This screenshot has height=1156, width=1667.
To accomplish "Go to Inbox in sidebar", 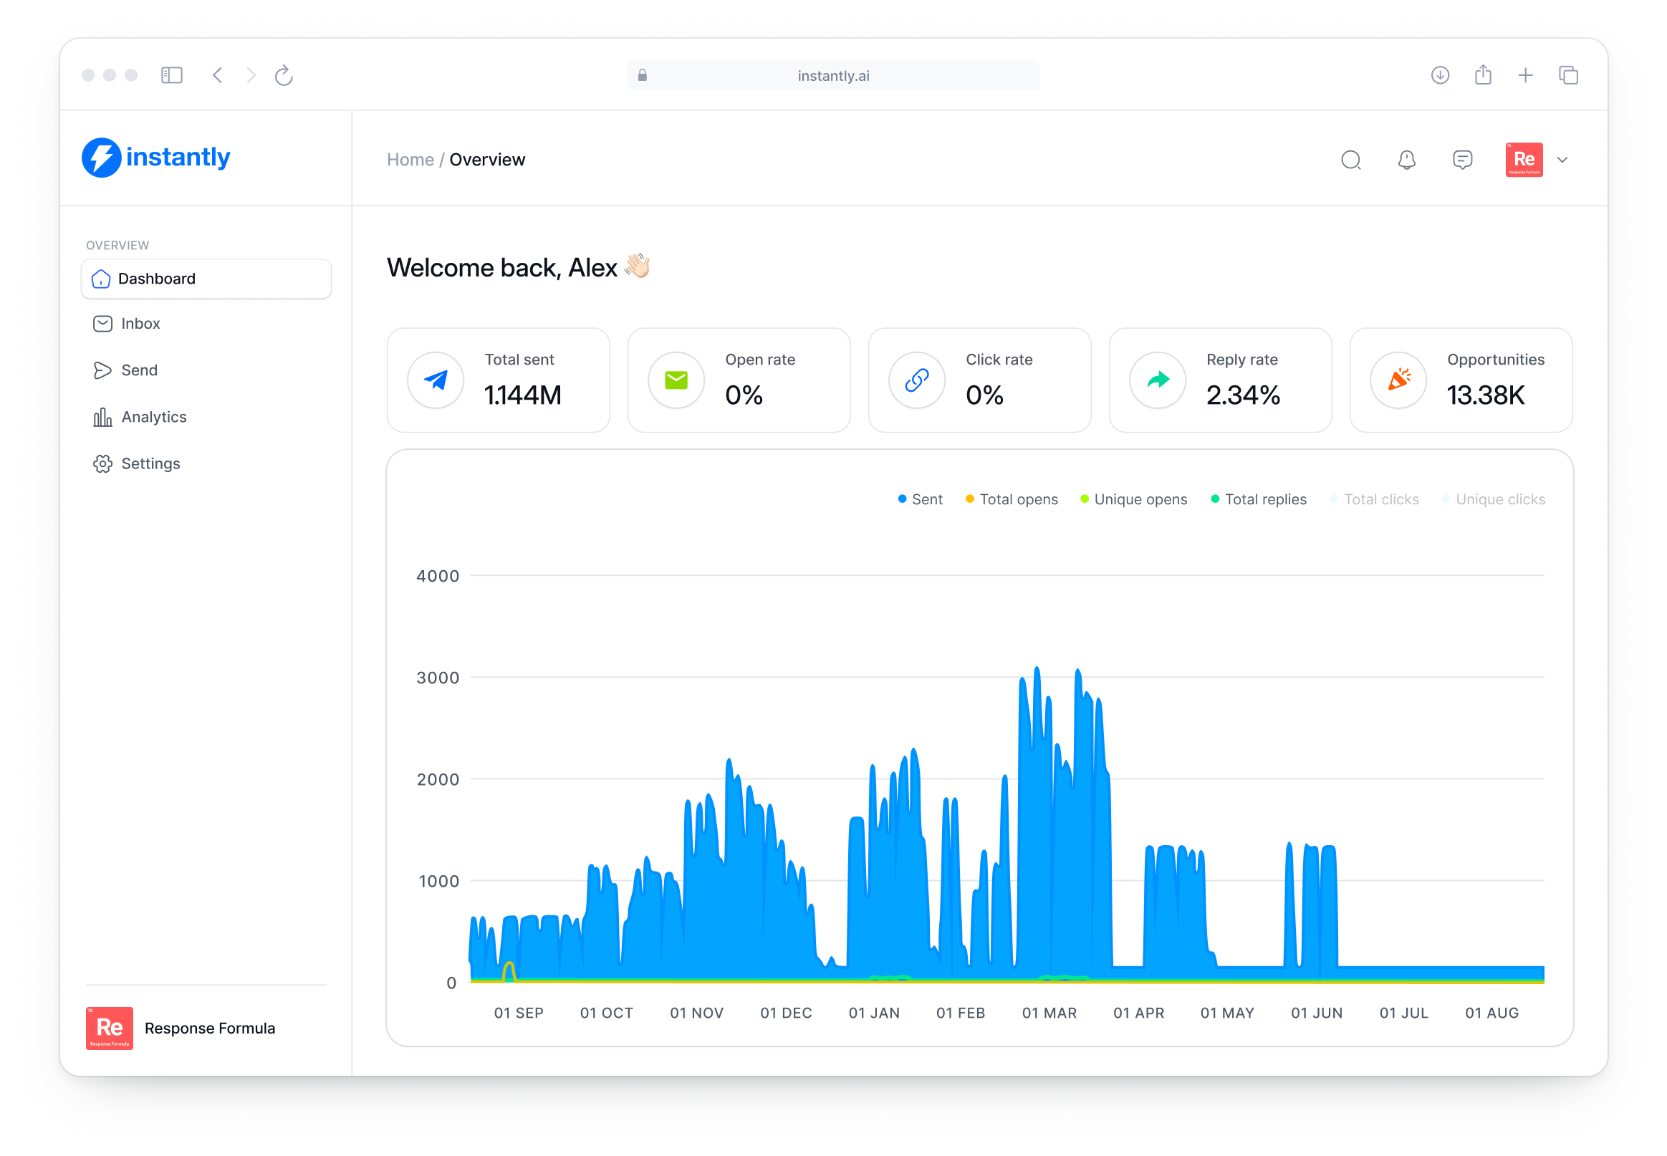I will tap(140, 324).
